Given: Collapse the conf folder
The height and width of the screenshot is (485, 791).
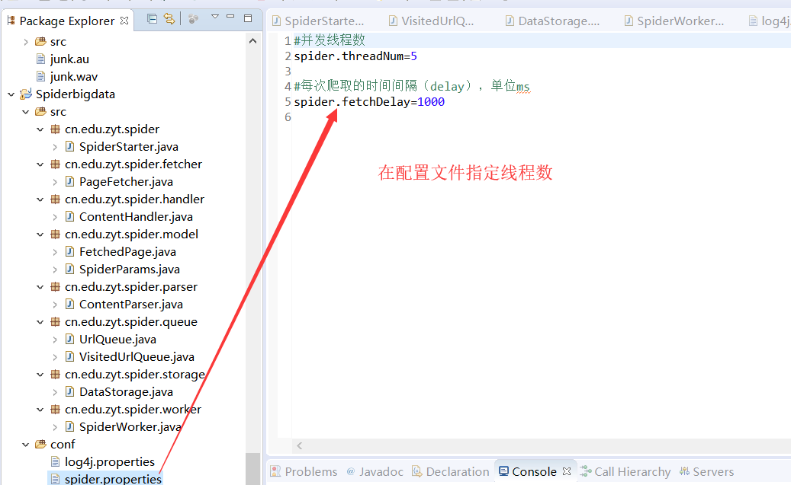Looking at the screenshot, I should click(x=26, y=444).
